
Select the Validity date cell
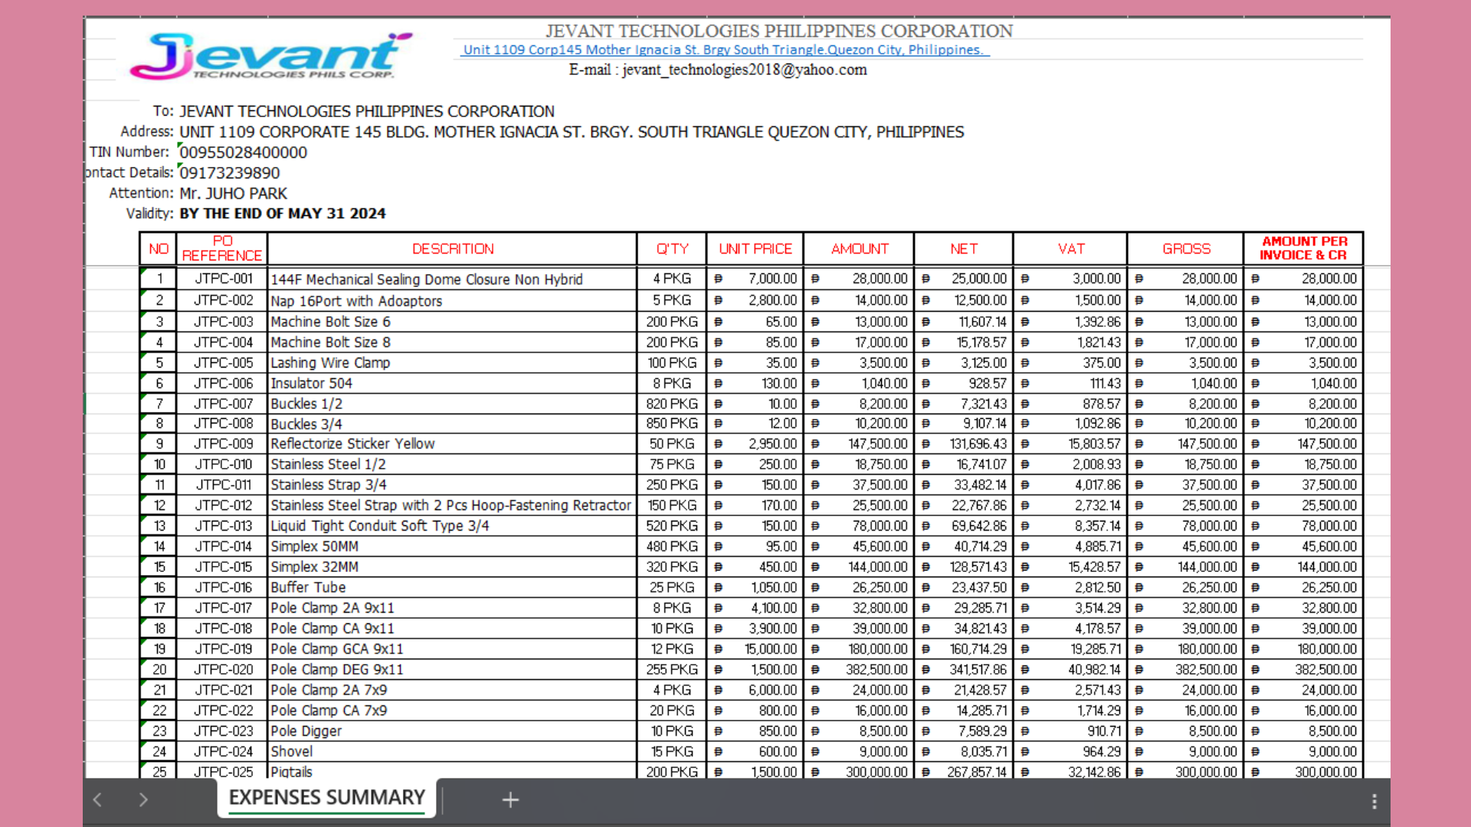283,214
